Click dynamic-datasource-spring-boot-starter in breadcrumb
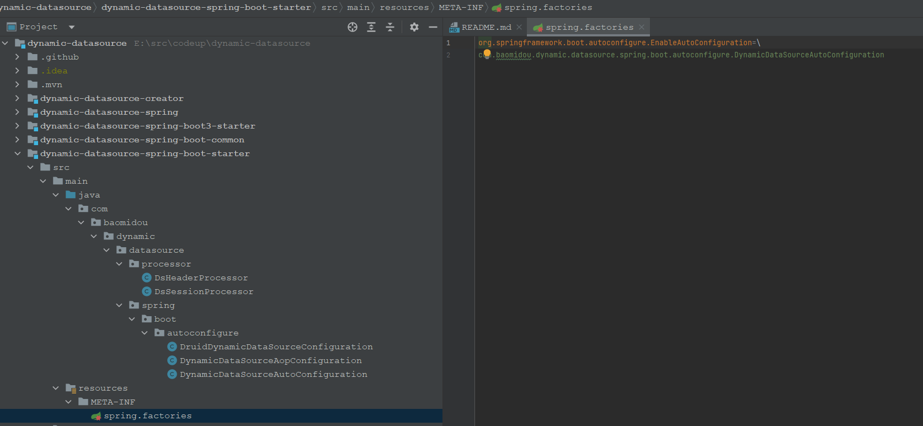Image resolution: width=923 pixels, height=426 pixels. [x=206, y=7]
